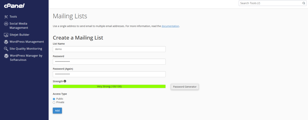Click the WordPress Manager by Softaculous icon
This screenshot has width=308, height=120.
6,56
